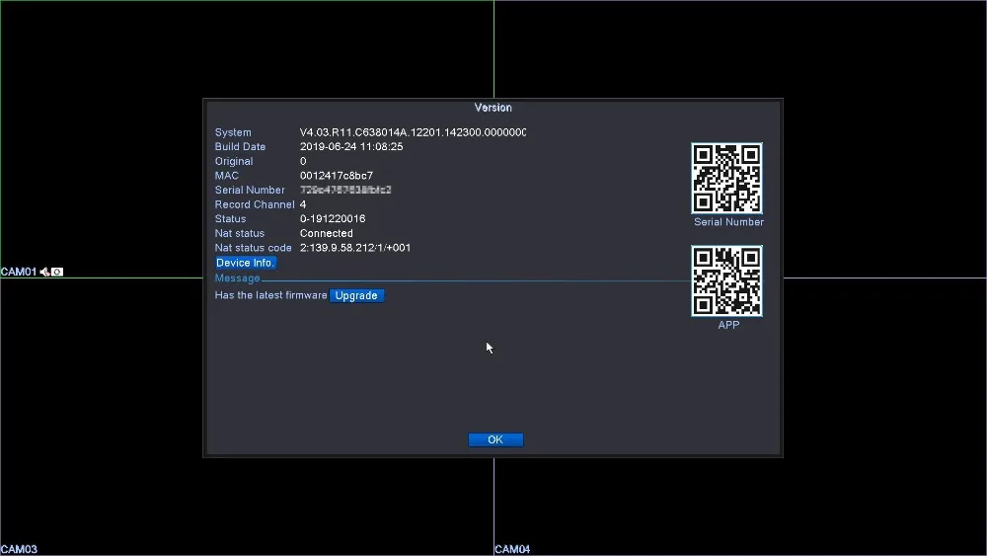Click the Has the latest firmware message
Screen dimensions: 987x556
tap(270, 295)
